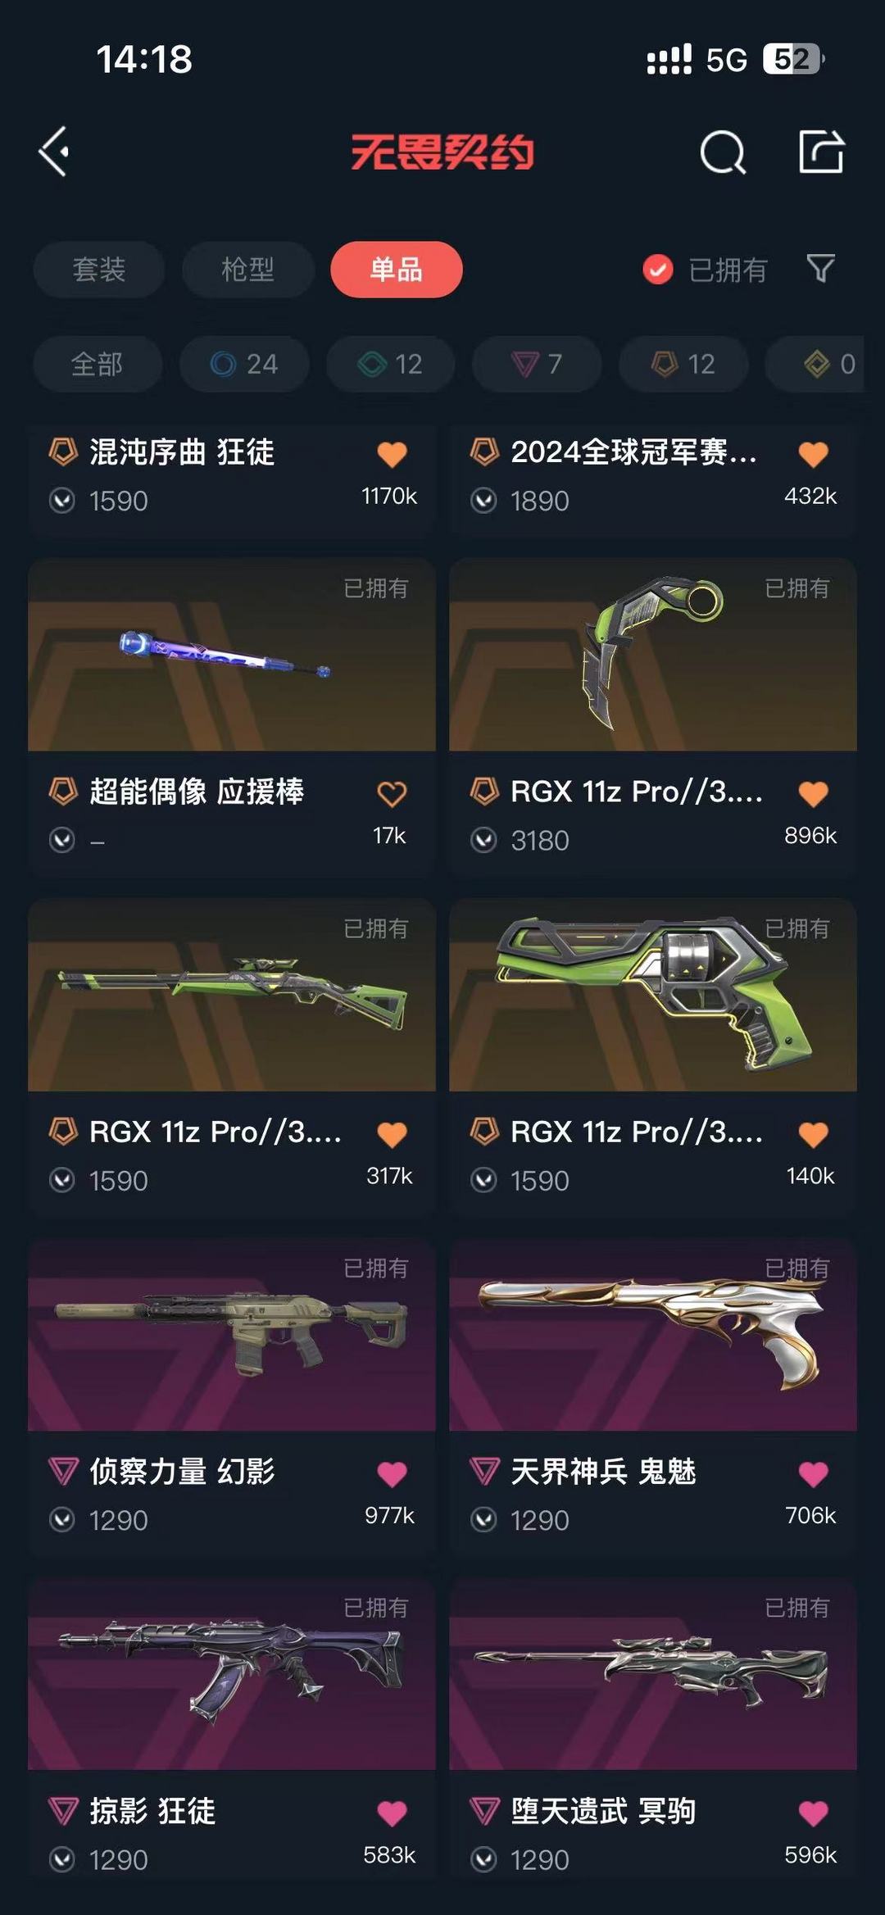The width and height of the screenshot is (885, 1915).
Task: Filter by blue circle tier 24
Action: (x=244, y=364)
